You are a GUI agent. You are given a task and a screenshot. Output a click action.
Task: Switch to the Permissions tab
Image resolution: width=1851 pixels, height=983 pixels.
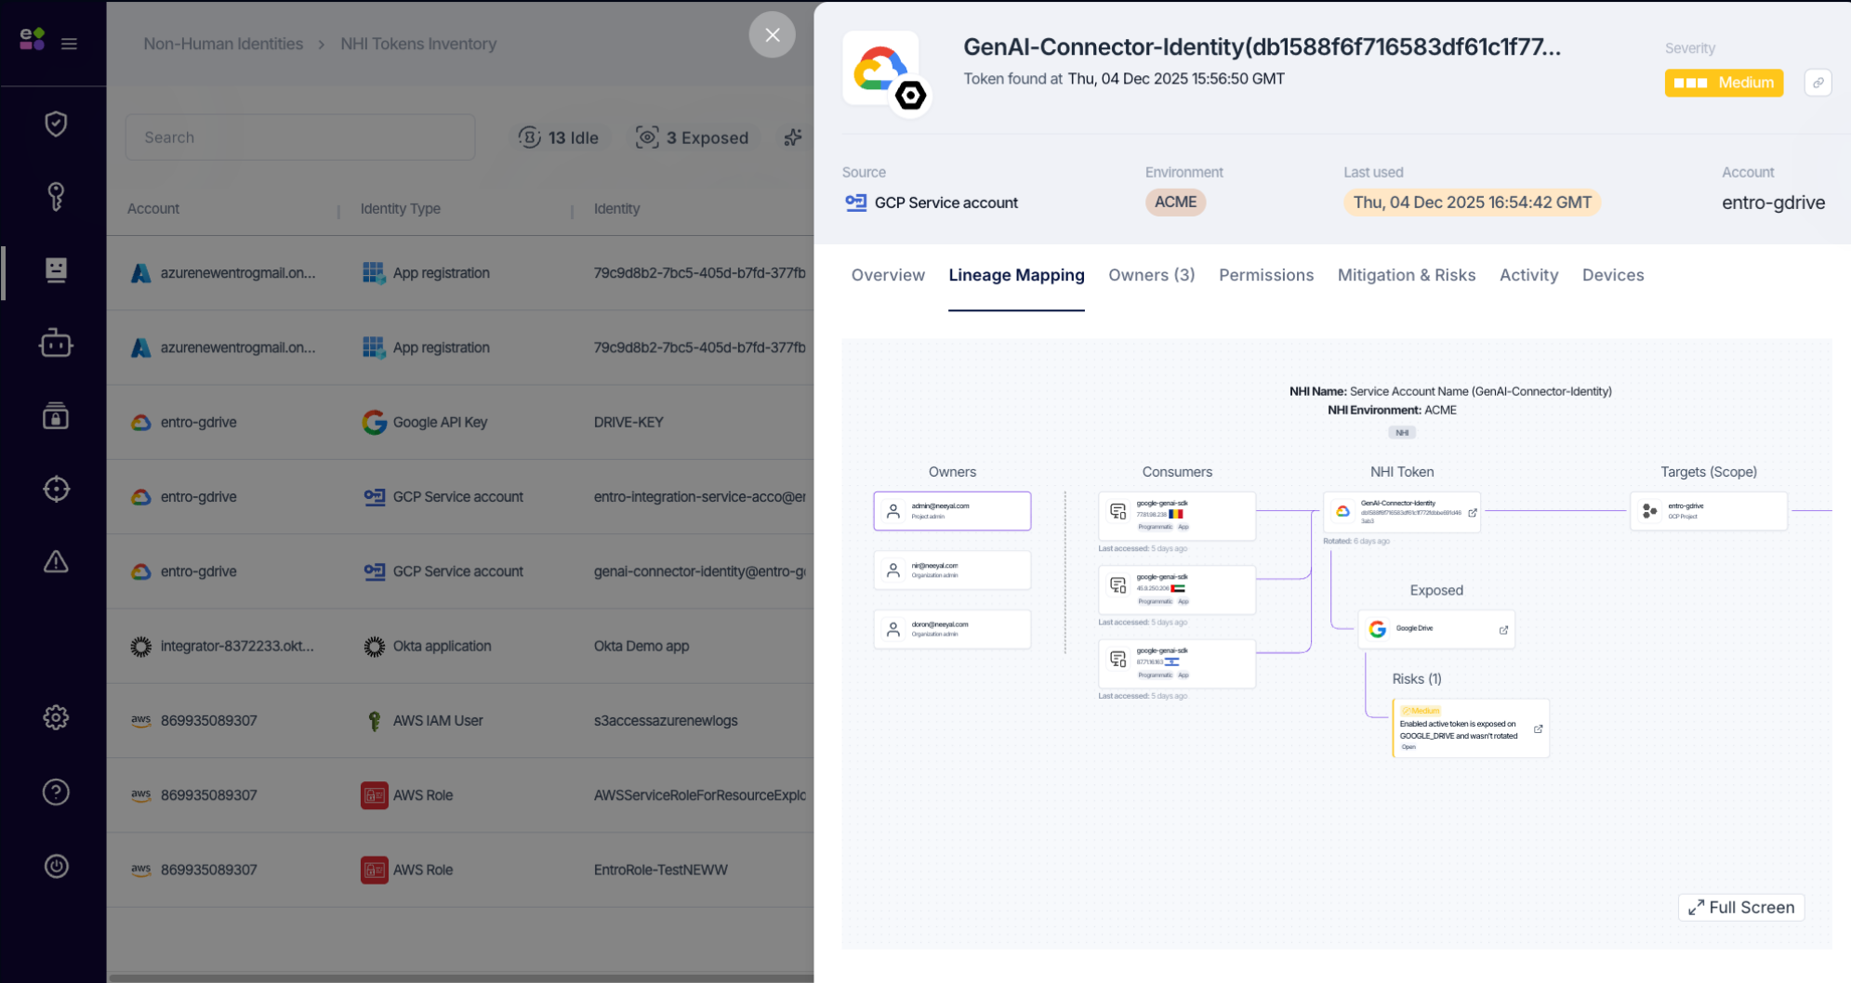(x=1265, y=275)
